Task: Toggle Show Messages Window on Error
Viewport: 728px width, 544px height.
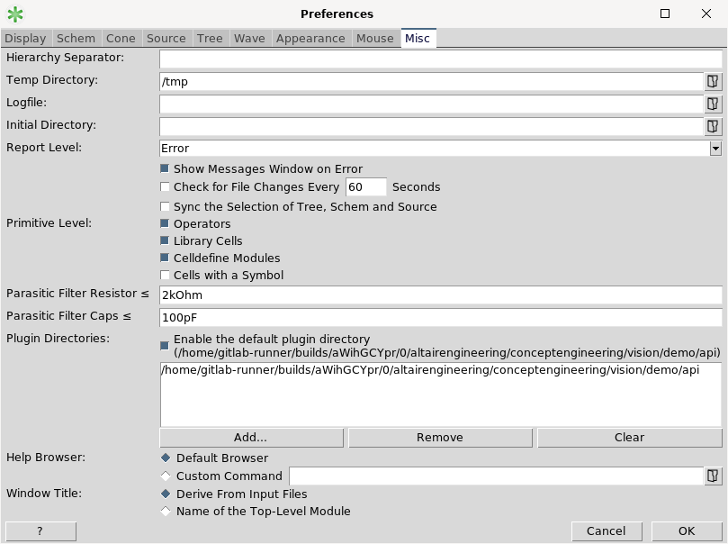Action: pos(165,168)
